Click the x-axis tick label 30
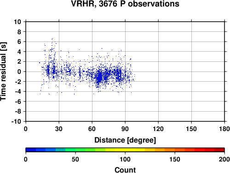230x173 pixels. tap(59, 129)
